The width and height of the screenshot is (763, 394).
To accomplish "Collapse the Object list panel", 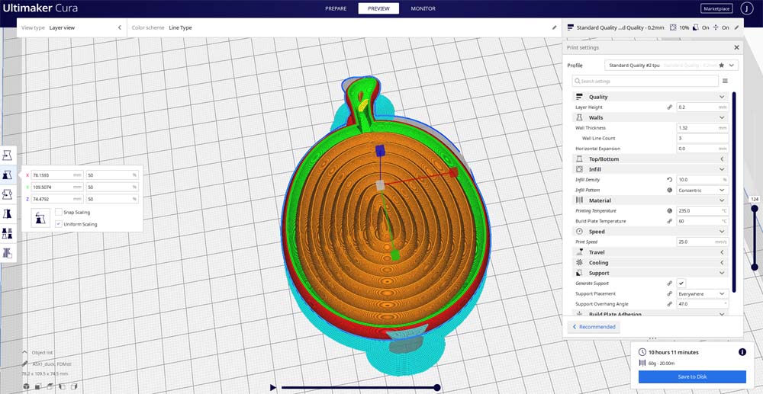I will click(x=37, y=352).
